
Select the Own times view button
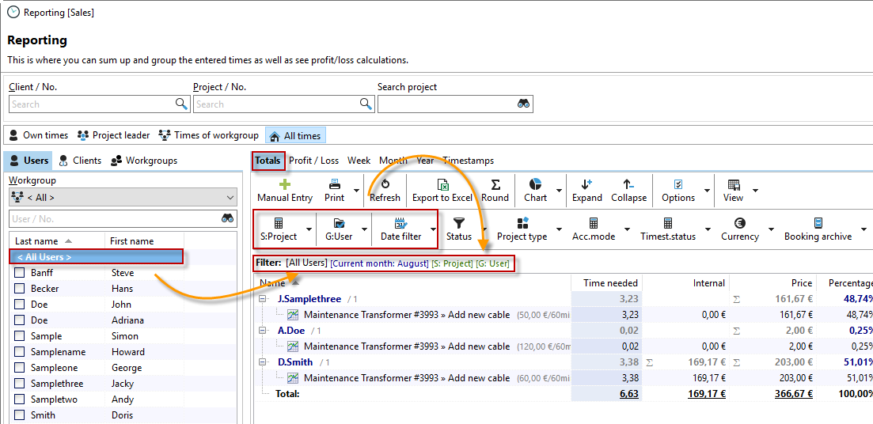tap(39, 135)
